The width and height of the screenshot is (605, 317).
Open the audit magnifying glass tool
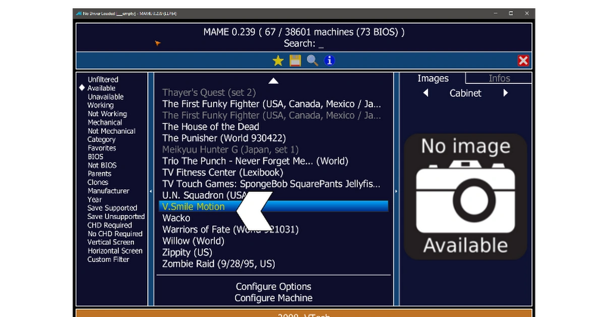(x=312, y=60)
